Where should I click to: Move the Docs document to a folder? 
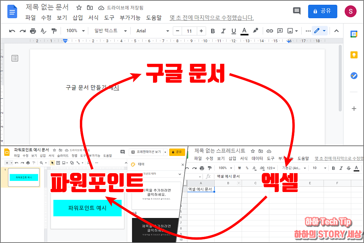click(x=90, y=8)
